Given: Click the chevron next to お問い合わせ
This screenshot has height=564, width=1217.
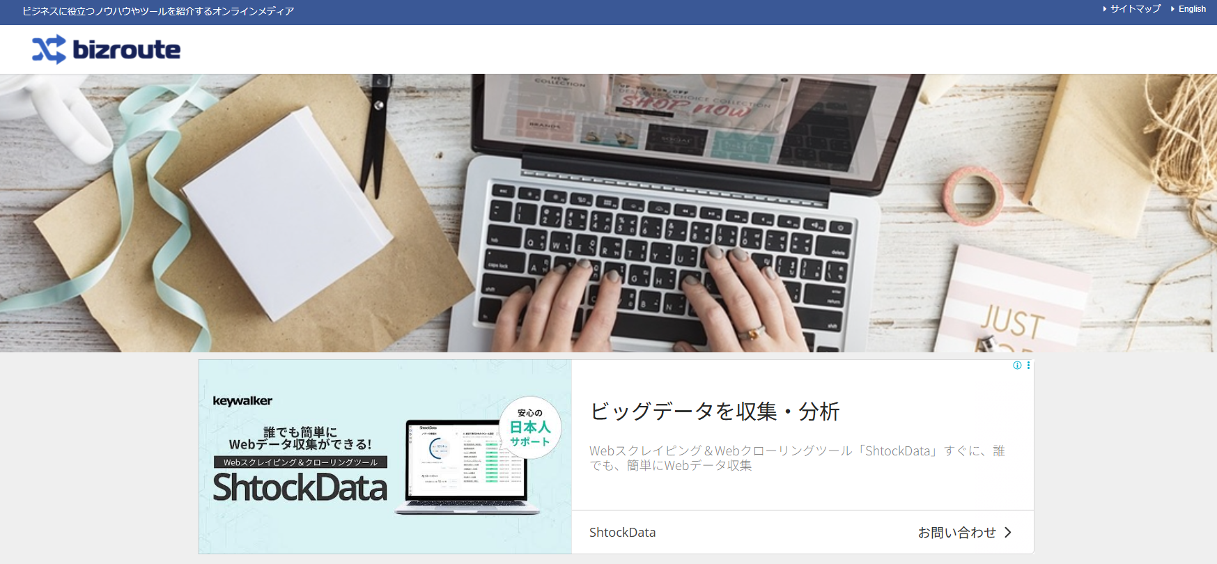Looking at the screenshot, I should (x=1007, y=533).
